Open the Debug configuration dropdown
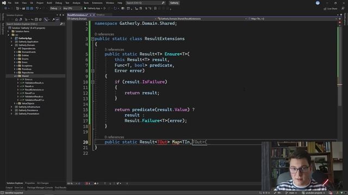The height and width of the screenshot is (195, 348). (x=55, y=9)
